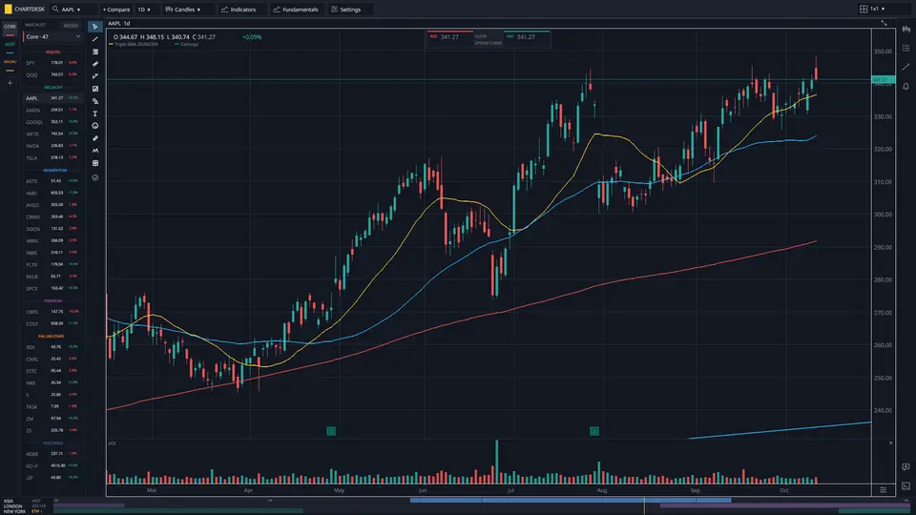The width and height of the screenshot is (916, 515).
Task: Click the Bid 341.27 price box
Action: (449, 38)
